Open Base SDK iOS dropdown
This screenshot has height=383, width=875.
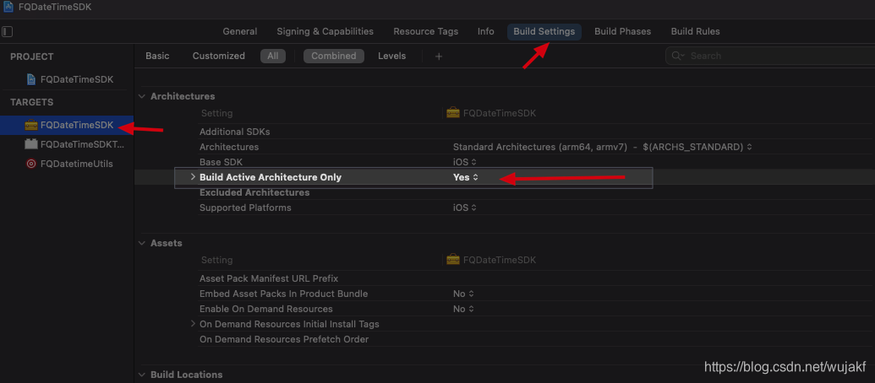pos(465,162)
